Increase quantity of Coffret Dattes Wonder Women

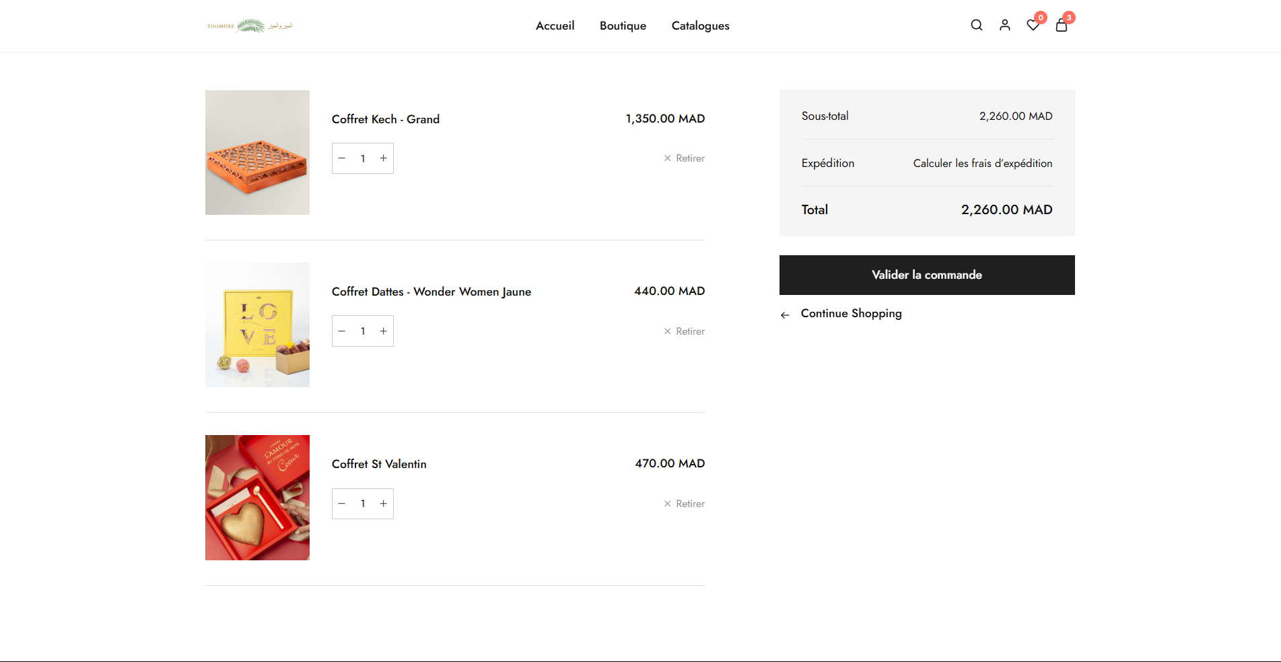point(384,331)
